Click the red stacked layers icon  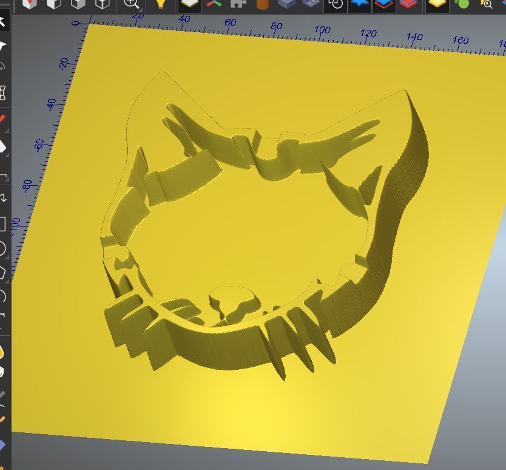click(x=408, y=4)
